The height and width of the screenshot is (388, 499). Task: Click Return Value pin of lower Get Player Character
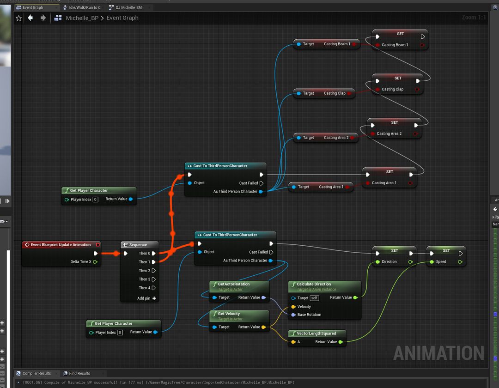155,332
